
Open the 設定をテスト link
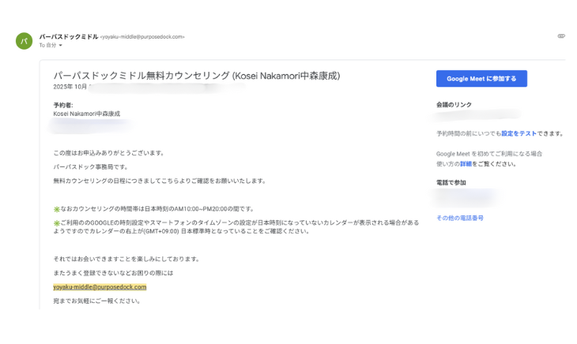[519, 133]
